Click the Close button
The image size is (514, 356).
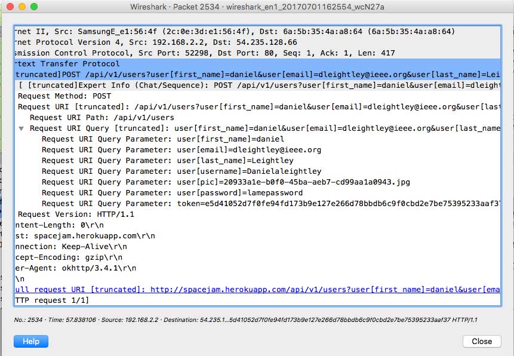482,341
